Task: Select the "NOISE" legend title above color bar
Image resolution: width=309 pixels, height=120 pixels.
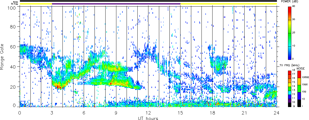Action: click(x=301, y=68)
